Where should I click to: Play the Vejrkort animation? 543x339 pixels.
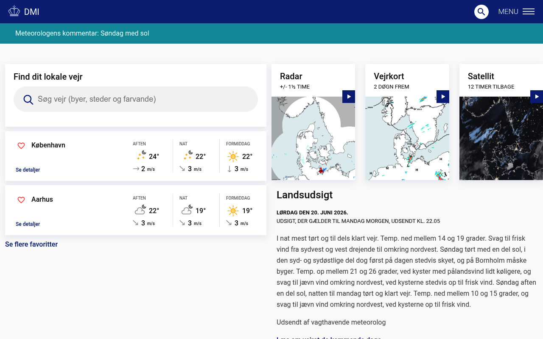(x=443, y=97)
